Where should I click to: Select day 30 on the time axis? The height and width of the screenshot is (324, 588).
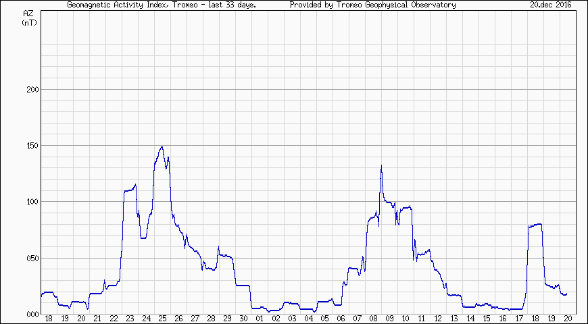point(243,319)
